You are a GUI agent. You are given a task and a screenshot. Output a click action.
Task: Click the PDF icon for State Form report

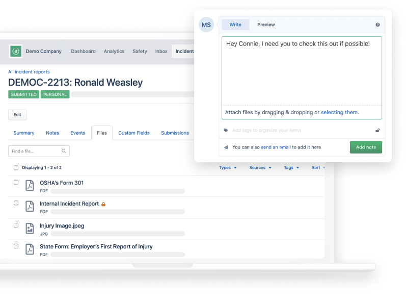(30, 249)
